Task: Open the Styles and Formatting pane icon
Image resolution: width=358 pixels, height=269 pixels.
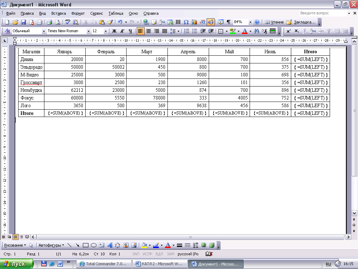Action: [x=7, y=31]
